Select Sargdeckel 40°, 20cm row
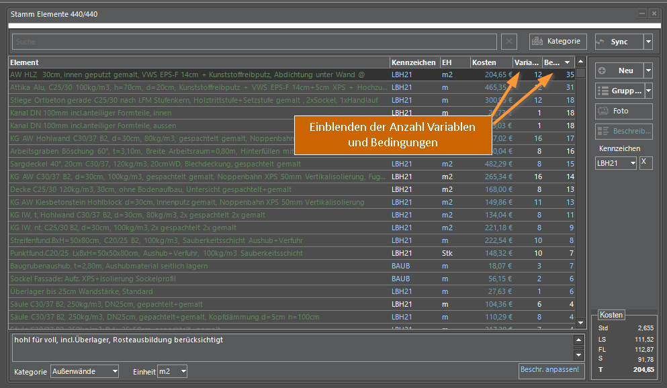Viewport: 667px width, 388px height. 292,164
